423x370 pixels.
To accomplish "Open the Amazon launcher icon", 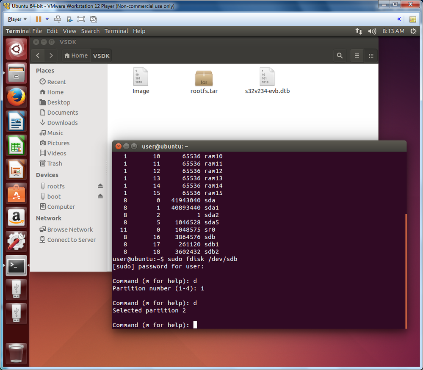I will (x=16, y=217).
